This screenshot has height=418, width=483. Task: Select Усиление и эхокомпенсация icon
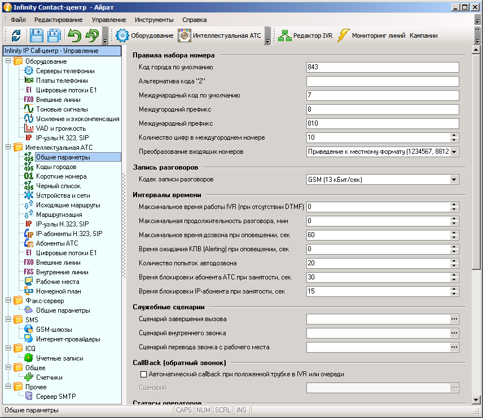[29, 118]
